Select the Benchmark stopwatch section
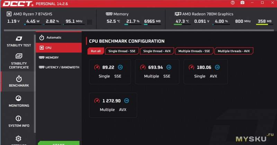 pos(19,81)
